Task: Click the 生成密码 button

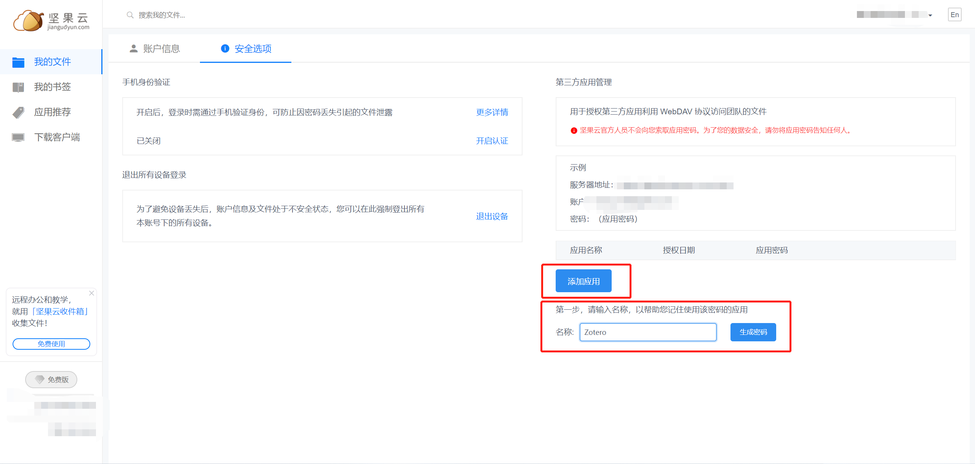Action: pos(753,332)
